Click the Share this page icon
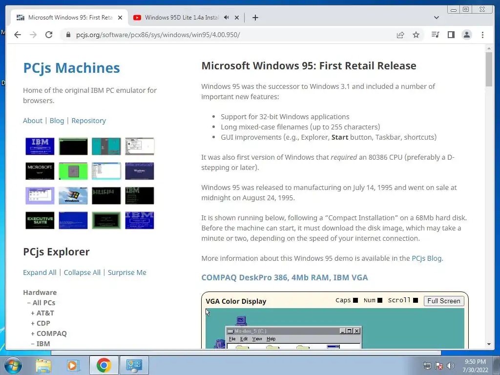Screen dimensions: 500x375 click(400, 35)
